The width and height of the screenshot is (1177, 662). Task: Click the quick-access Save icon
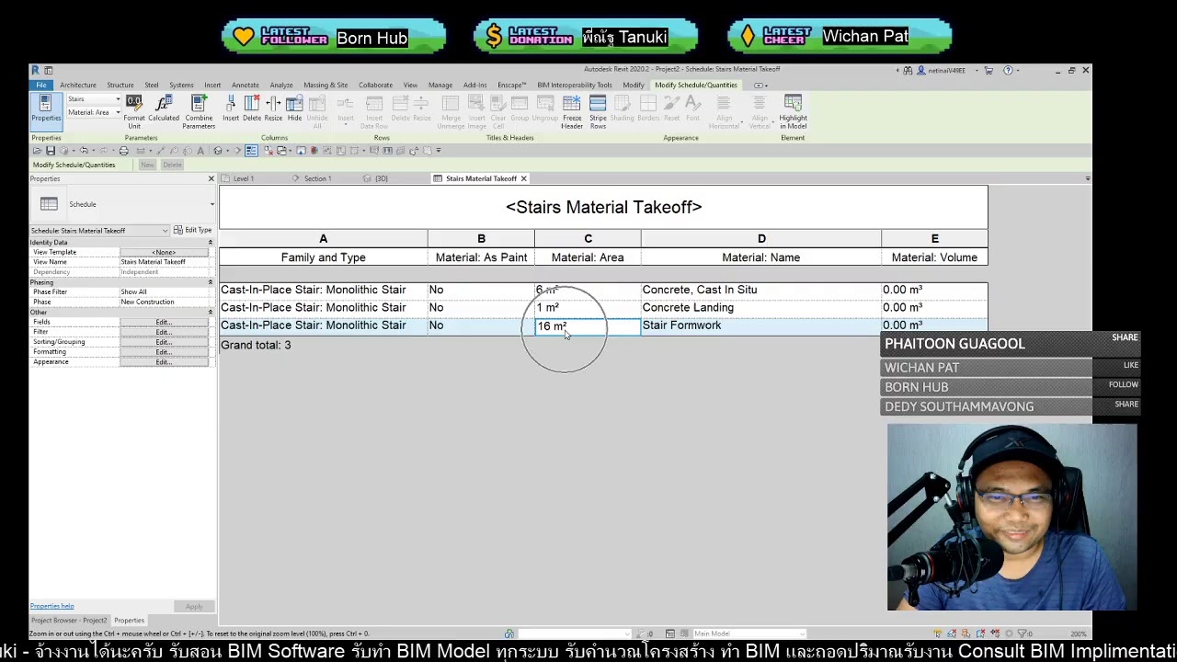(51, 151)
